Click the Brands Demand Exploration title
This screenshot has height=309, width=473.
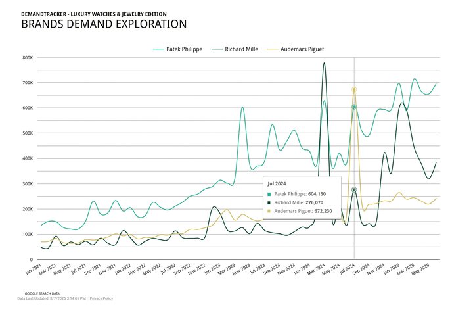(x=104, y=24)
